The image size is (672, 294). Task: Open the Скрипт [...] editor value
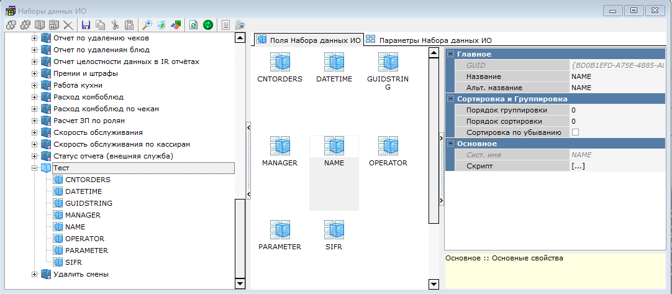click(578, 166)
